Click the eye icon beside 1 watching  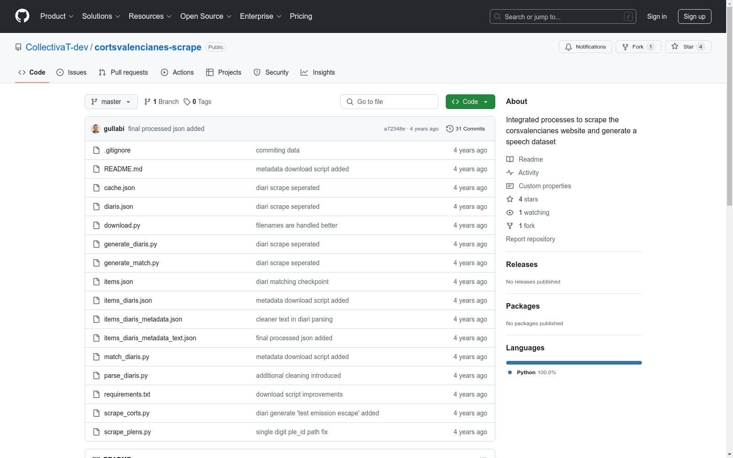[510, 213]
